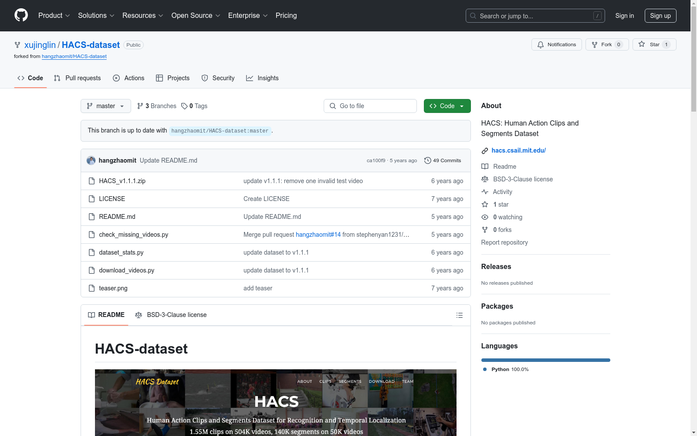Open the hangzhaomit/HACS-dataset upstream link

(74, 56)
